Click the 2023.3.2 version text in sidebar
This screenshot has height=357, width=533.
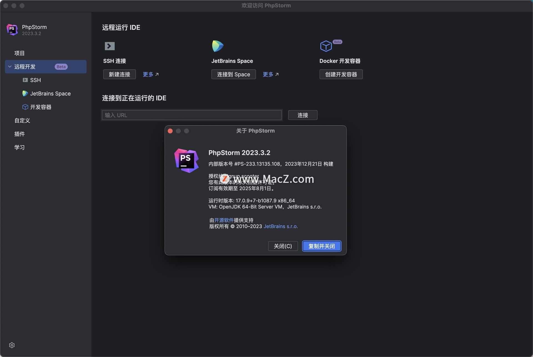(31, 33)
